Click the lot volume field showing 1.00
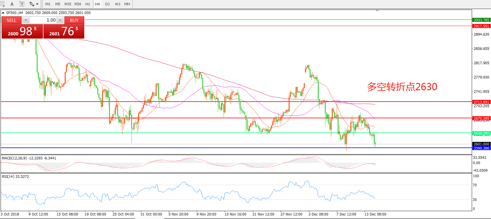This screenshot has height=219, width=491. click(x=43, y=20)
